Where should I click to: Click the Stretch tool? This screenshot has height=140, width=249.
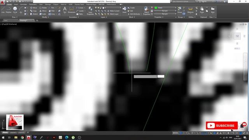[x=34, y=14]
